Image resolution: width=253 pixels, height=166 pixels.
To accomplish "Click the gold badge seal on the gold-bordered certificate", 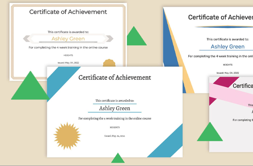I will pos(109,63).
